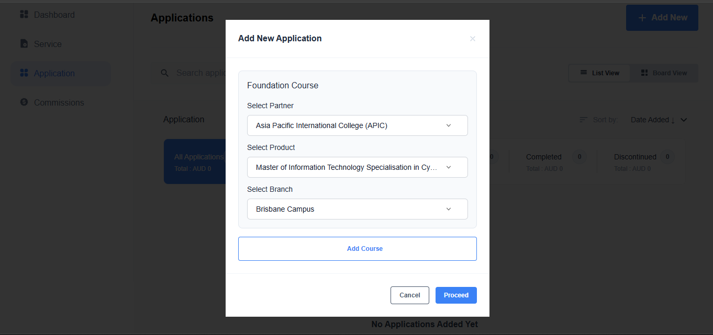Click the sort lines icon beside Sort by
This screenshot has width=713, height=335.
pyautogui.click(x=584, y=120)
